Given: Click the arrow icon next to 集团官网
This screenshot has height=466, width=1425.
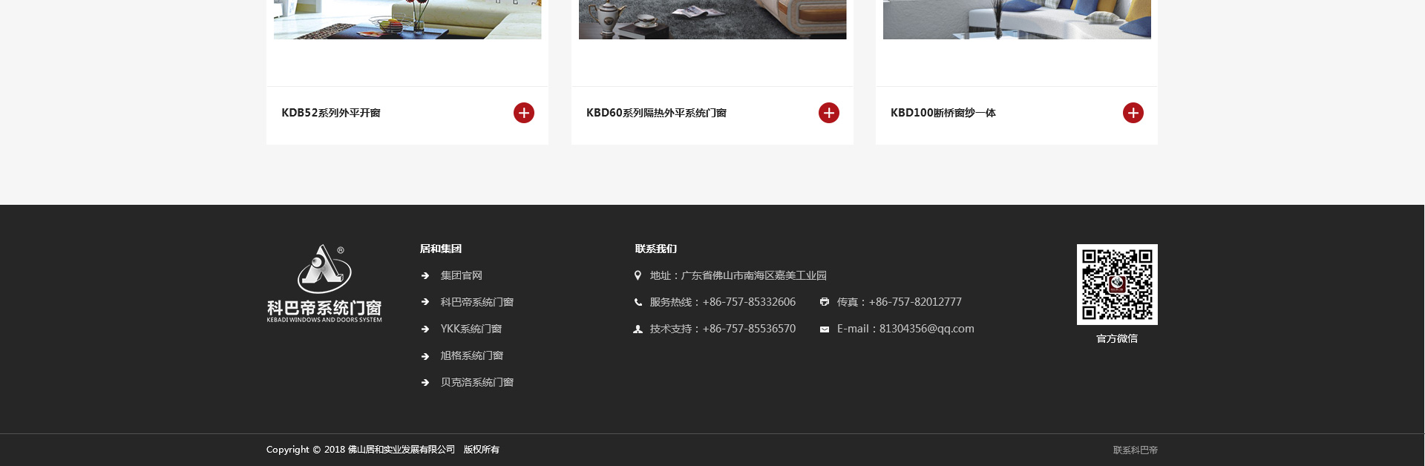Looking at the screenshot, I should (425, 276).
